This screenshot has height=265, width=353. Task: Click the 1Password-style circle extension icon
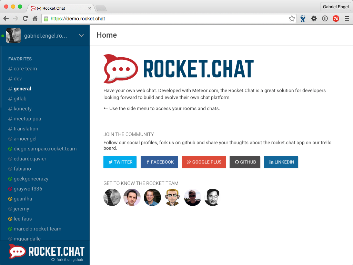pos(325,19)
